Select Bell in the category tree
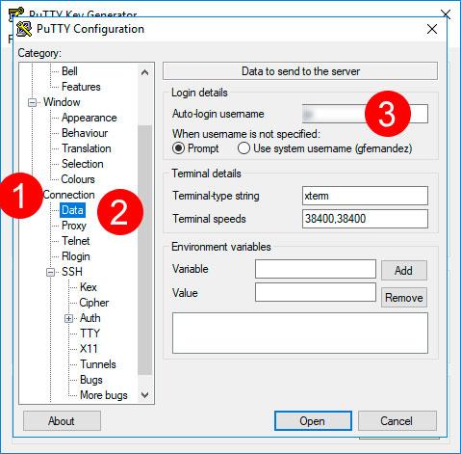Screen dimensions: 461x454 click(x=69, y=71)
